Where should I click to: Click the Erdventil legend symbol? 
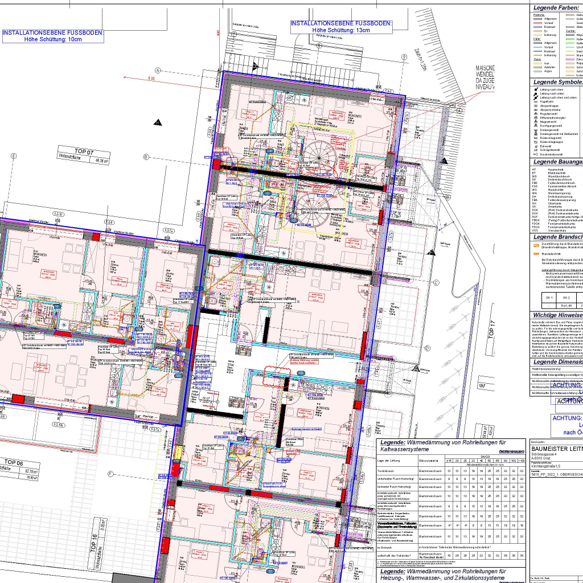536,146
